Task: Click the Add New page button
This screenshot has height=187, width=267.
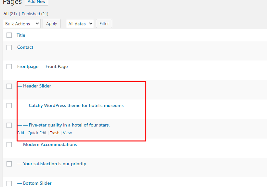Action: click(x=36, y=2)
